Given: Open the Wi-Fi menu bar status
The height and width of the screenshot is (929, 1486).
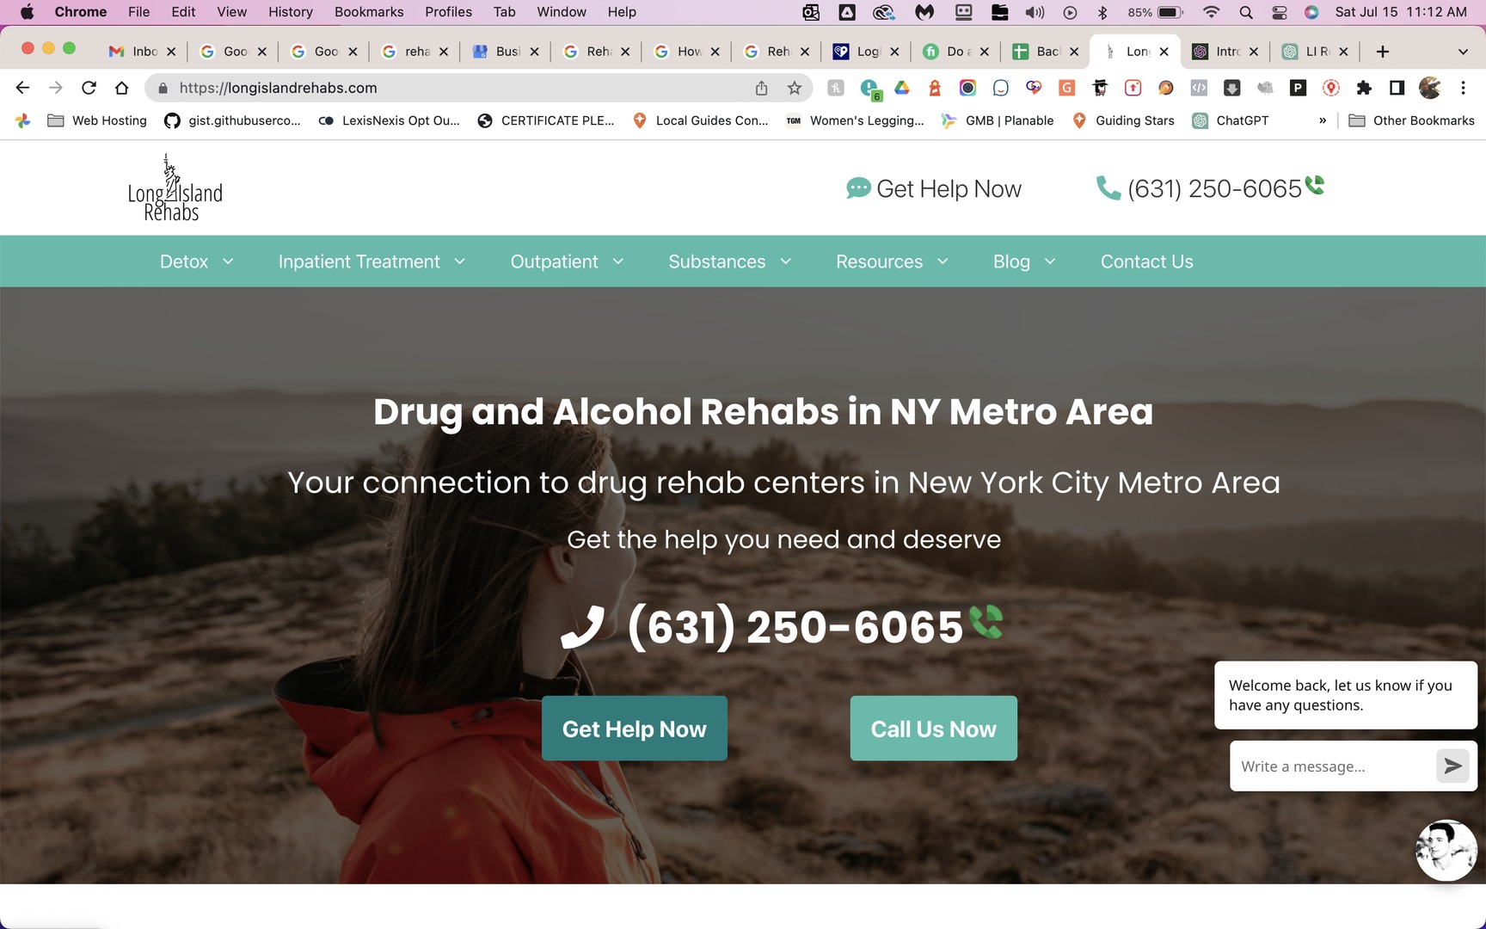Looking at the screenshot, I should [1212, 12].
